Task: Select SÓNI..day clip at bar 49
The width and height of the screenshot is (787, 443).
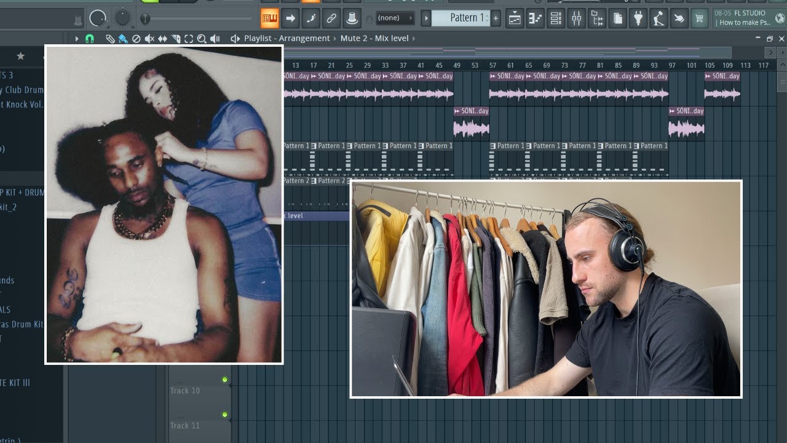Action: point(472,123)
